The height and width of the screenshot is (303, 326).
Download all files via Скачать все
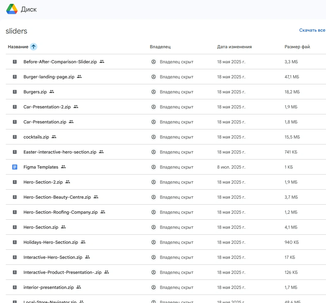[x=312, y=30]
